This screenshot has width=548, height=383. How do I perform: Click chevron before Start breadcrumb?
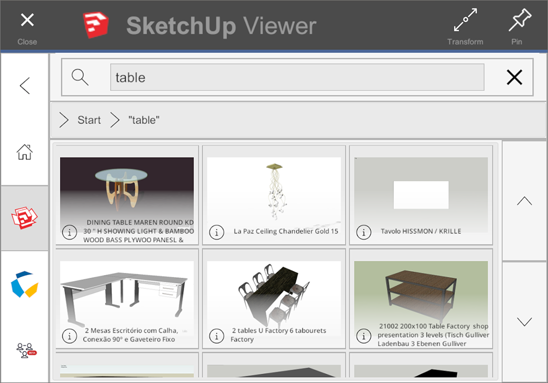click(64, 120)
